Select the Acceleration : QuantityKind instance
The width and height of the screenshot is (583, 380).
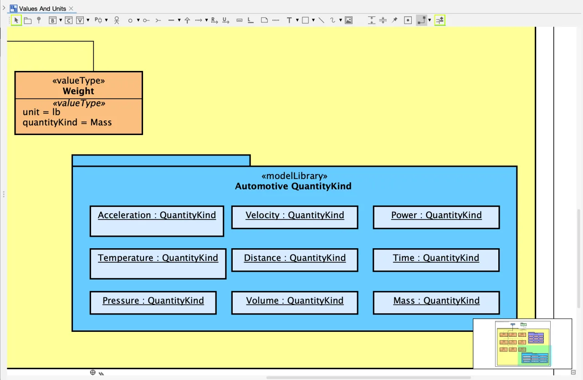tap(157, 221)
